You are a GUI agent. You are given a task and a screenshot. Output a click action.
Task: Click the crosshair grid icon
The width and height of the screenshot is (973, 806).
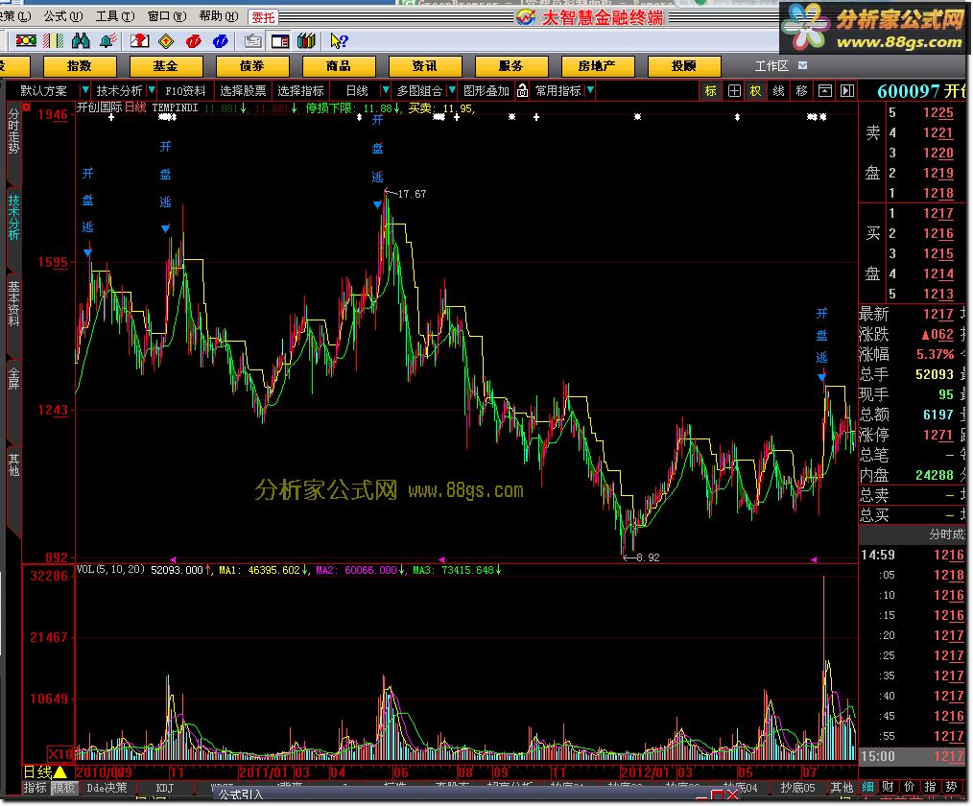click(x=734, y=91)
